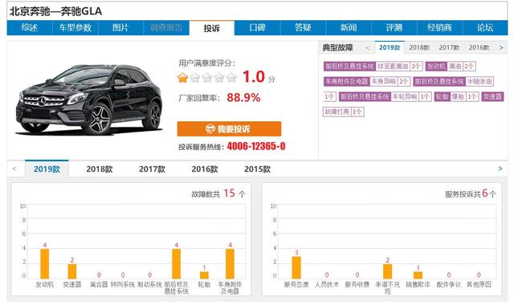The height and width of the screenshot is (305, 514).
Task: Open the 口碑 tab
Action: (x=257, y=28)
